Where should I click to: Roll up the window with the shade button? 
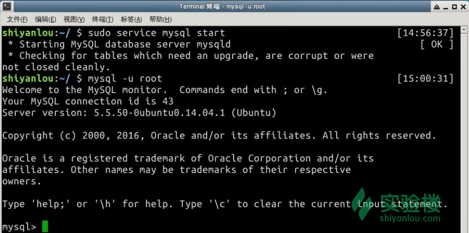[x=436, y=6]
